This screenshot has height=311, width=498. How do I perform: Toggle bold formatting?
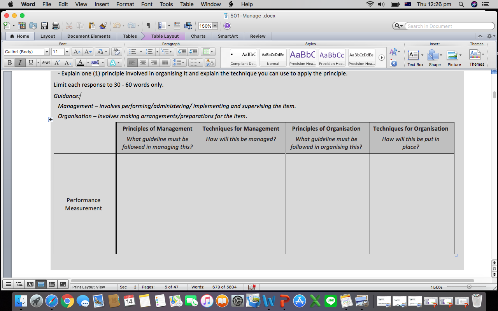(9, 62)
